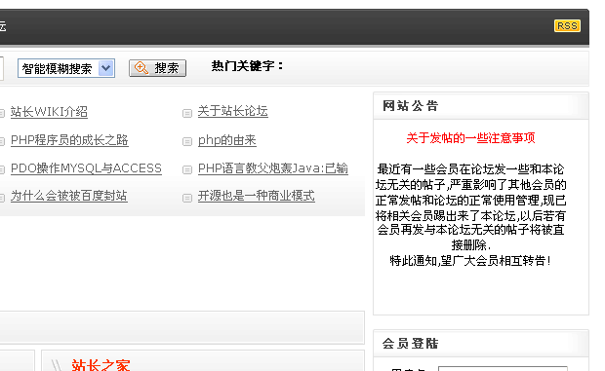Open the 智能模糊搜索 dropdown arrow

[x=106, y=68]
